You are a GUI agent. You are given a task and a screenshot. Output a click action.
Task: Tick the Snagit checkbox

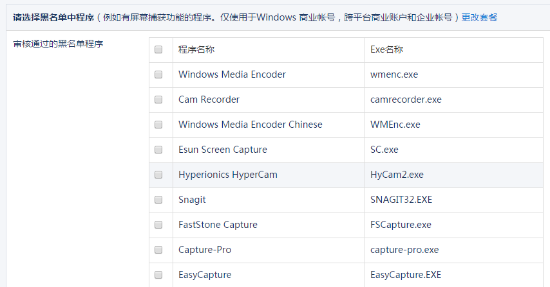(x=158, y=200)
